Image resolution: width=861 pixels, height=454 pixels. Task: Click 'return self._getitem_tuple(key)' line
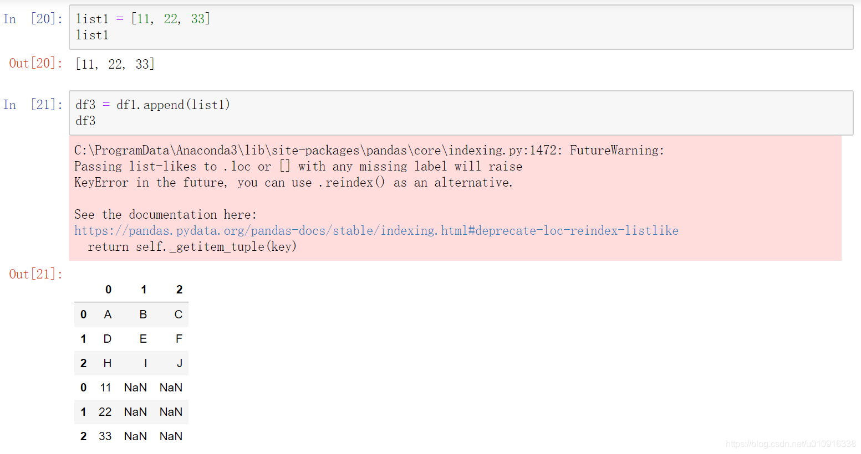192,246
